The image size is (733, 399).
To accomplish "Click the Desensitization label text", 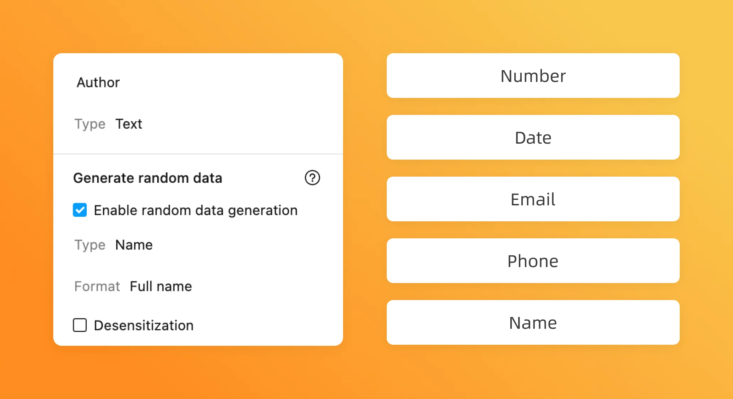I will click(144, 325).
